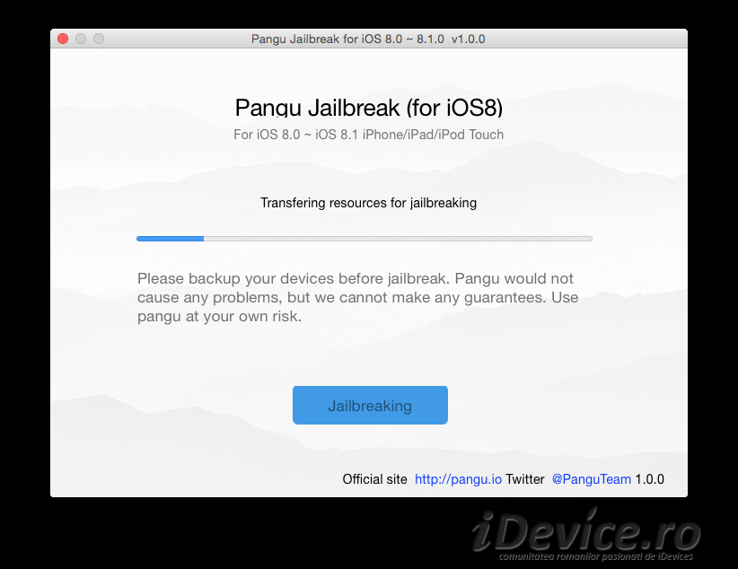This screenshot has height=569, width=738.
Task: Click the For iOS 8.0 ~ iOS 8.1 subtitle
Action: pyautogui.click(x=368, y=135)
